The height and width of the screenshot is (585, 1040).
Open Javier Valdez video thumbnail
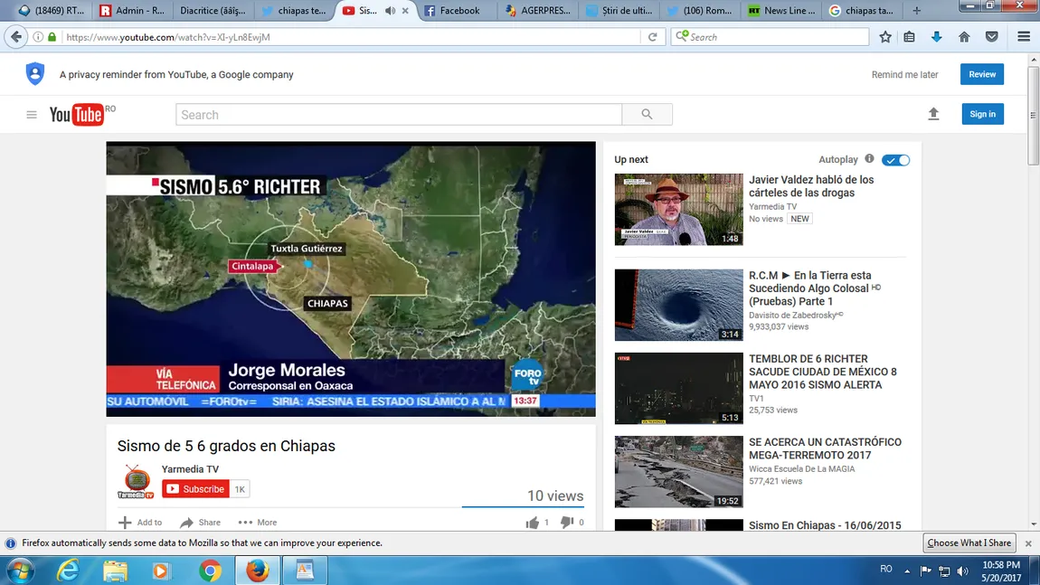point(678,210)
